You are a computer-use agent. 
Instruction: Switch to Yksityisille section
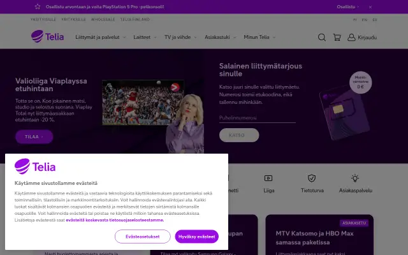43,20
